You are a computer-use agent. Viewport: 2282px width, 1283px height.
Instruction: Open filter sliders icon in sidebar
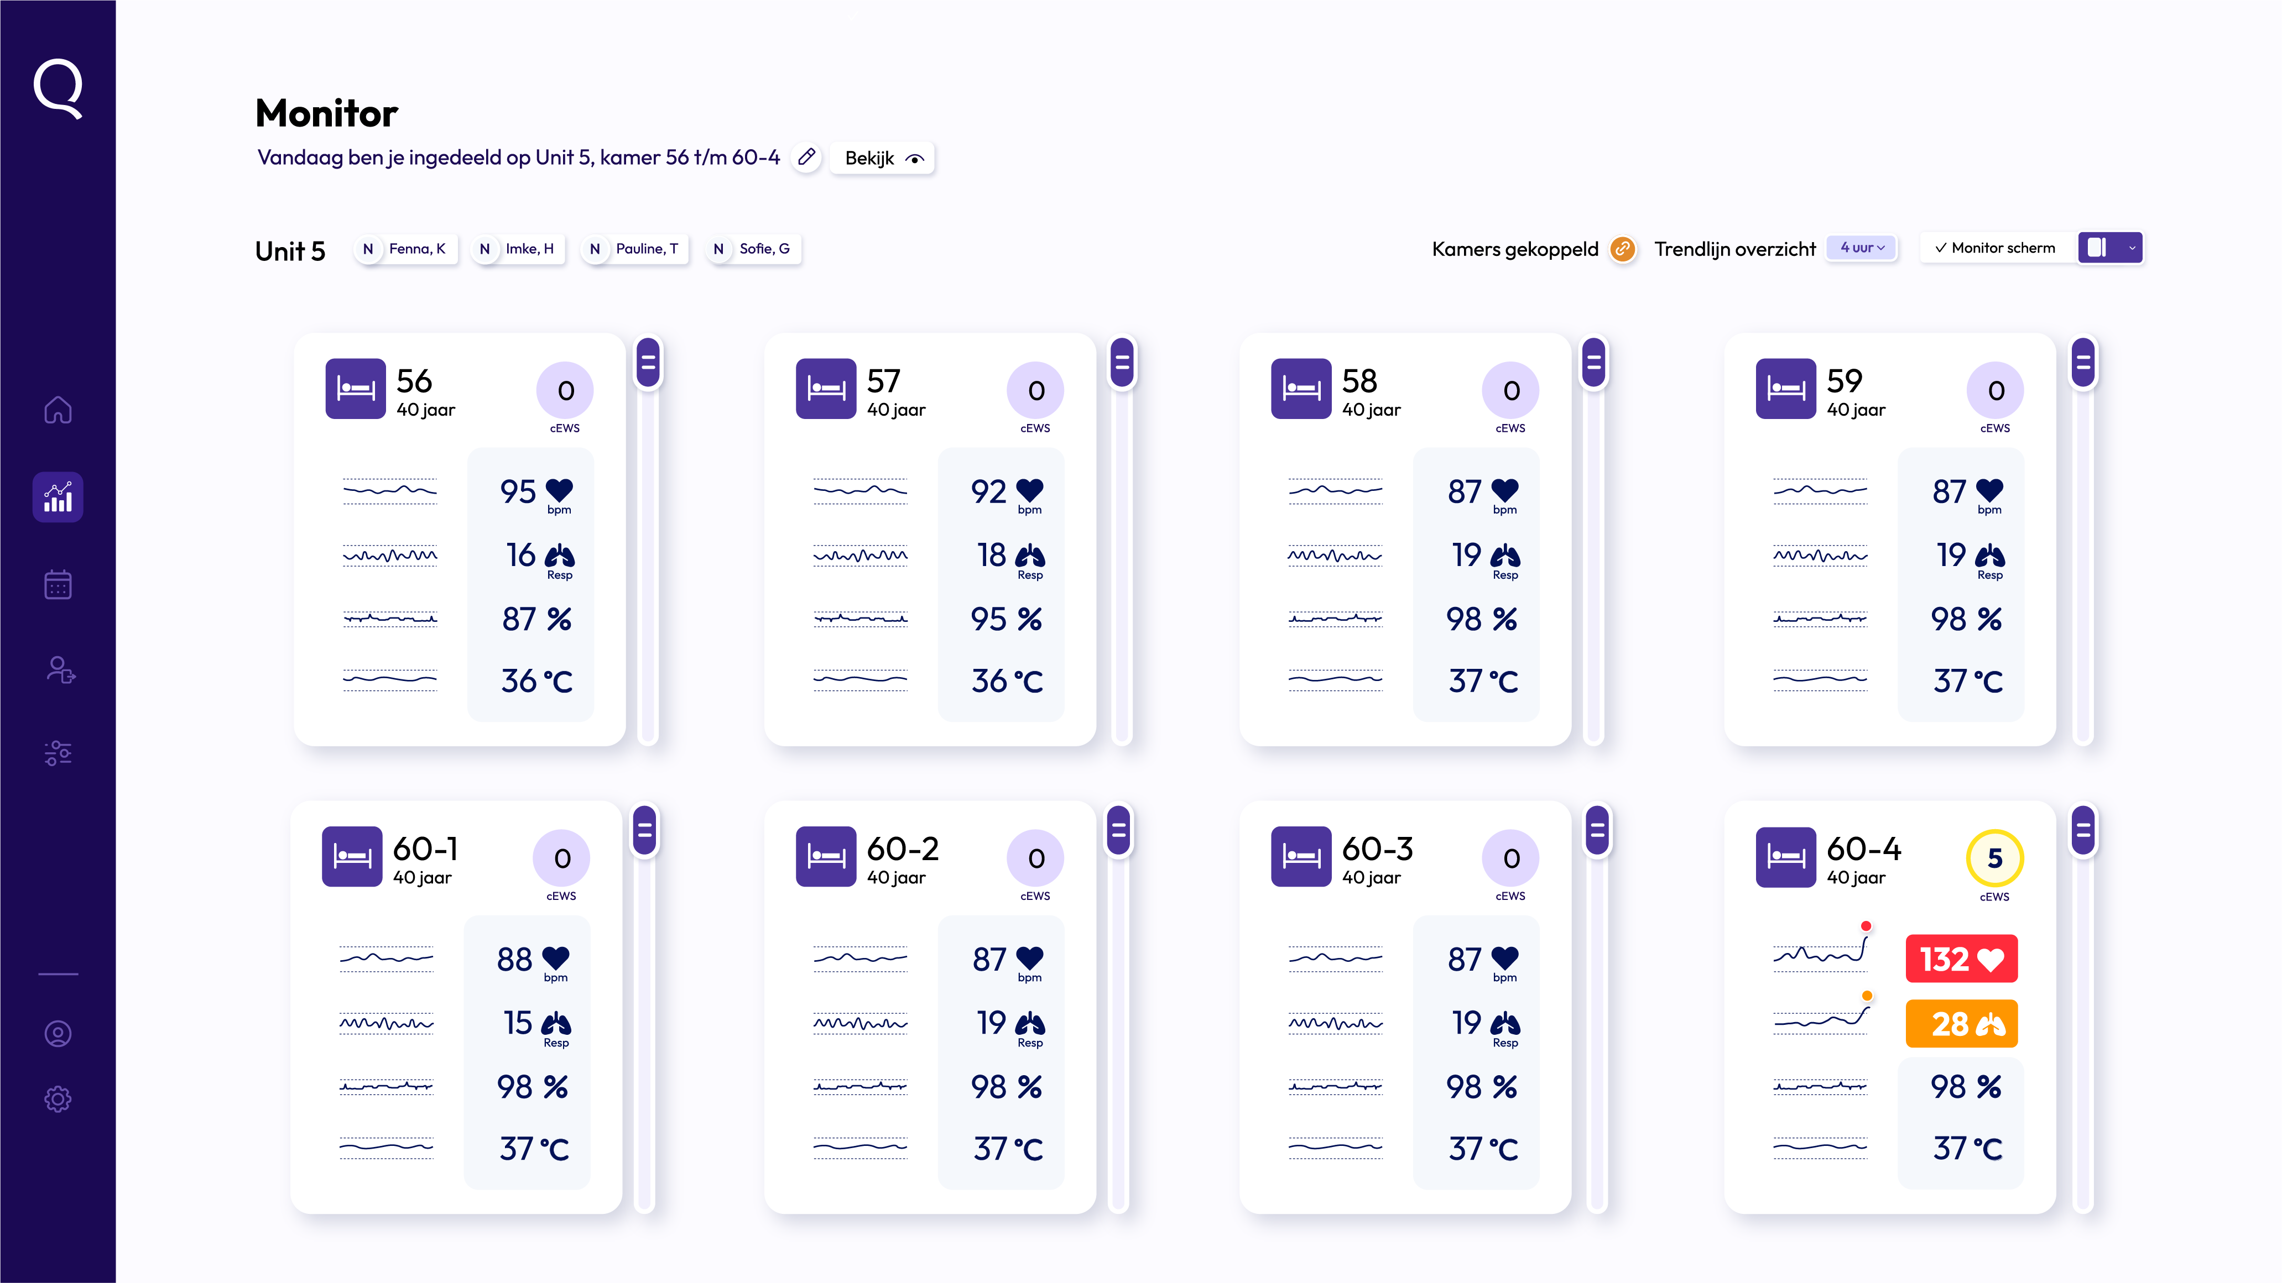pos(58,753)
